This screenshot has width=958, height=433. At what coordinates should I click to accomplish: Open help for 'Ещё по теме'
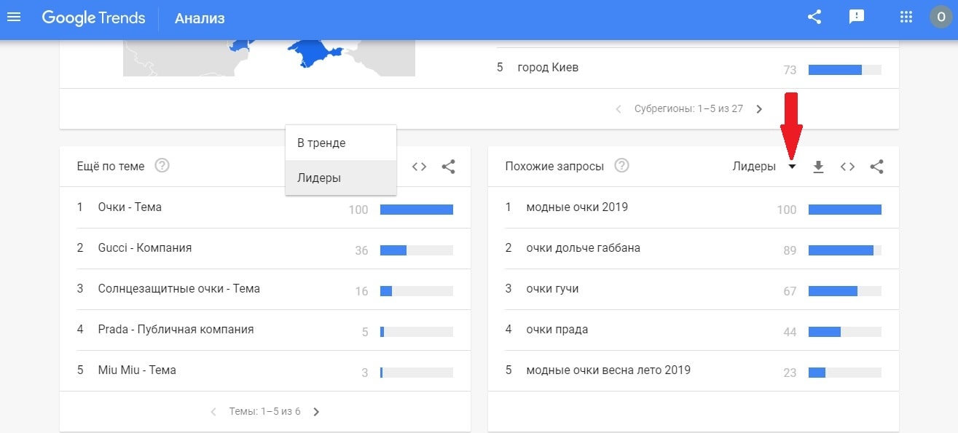[162, 166]
